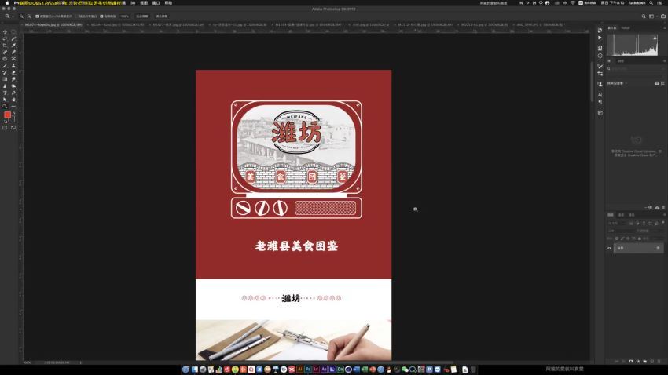The image size is (668, 375).
Task: Select the Zoom tool in toolbox
Action: click(x=5, y=107)
